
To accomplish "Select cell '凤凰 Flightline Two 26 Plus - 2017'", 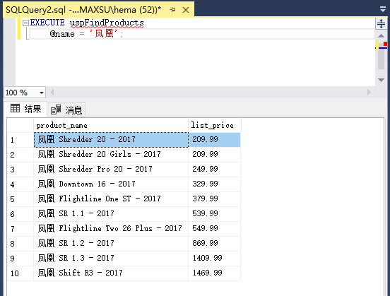I will point(111,229).
